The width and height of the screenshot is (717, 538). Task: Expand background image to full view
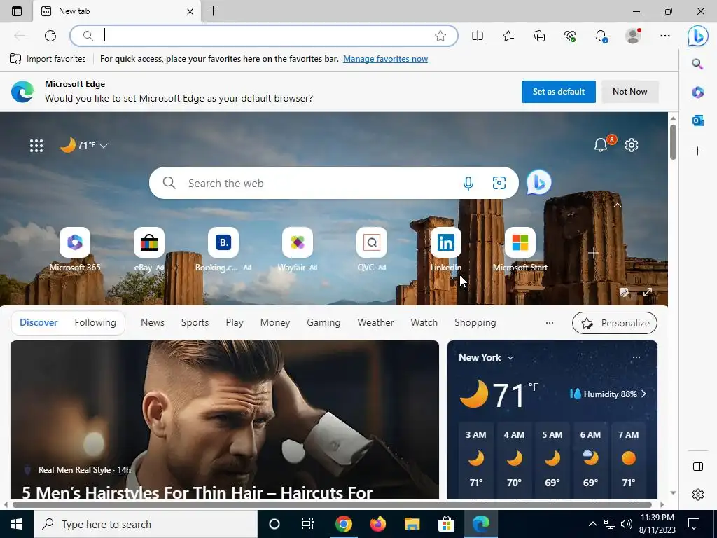click(648, 292)
